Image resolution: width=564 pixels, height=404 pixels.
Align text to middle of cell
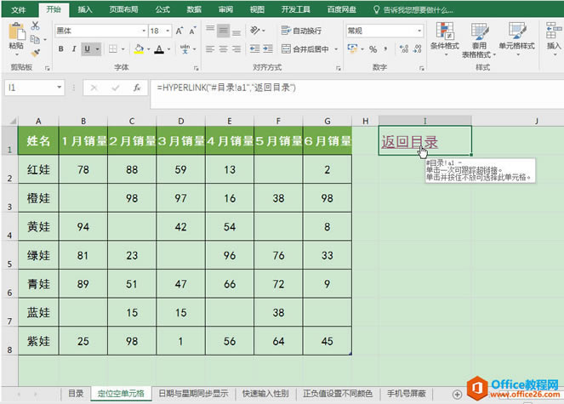pyautogui.click(x=224, y=31)
